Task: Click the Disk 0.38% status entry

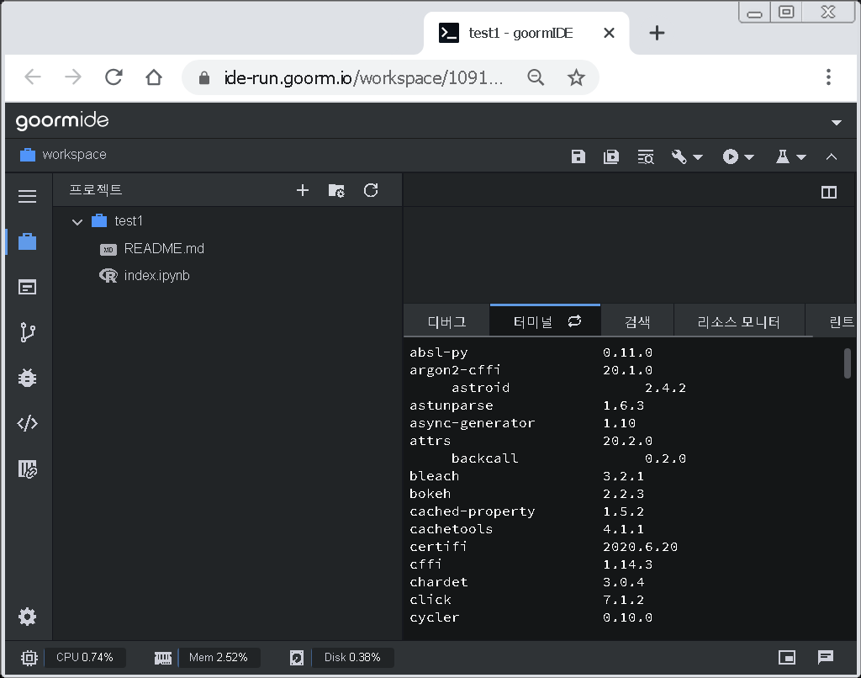Action: pyautogui.click(x=352, y=657)
